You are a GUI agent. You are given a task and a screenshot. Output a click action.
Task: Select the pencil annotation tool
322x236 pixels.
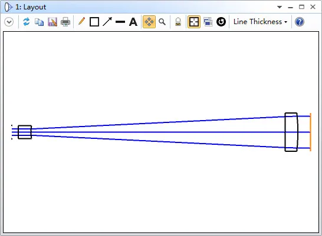pos(81,22)
